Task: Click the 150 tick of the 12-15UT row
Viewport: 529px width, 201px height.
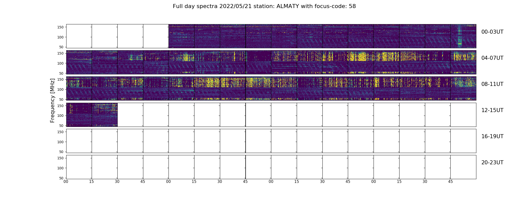Action: [61, 106]
